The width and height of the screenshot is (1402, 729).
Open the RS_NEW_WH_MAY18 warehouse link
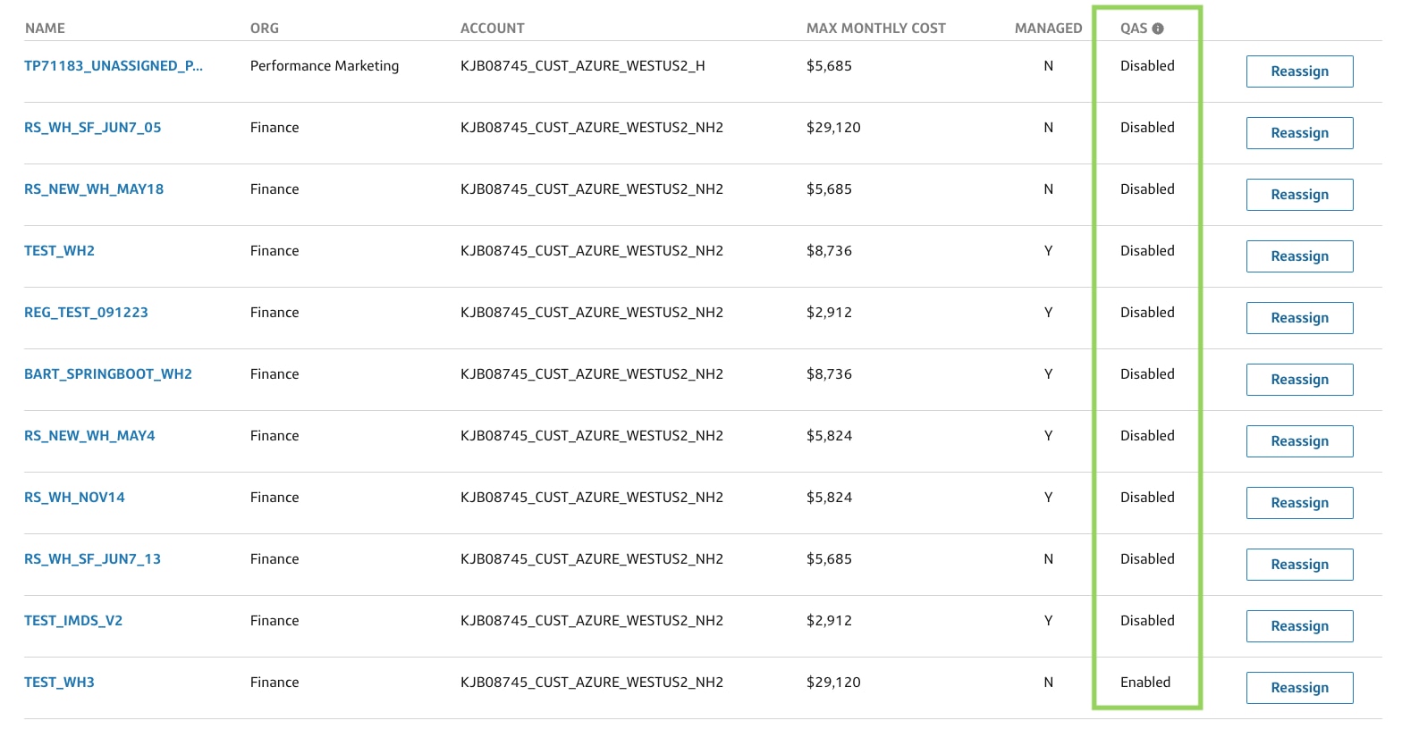point(94,189)
